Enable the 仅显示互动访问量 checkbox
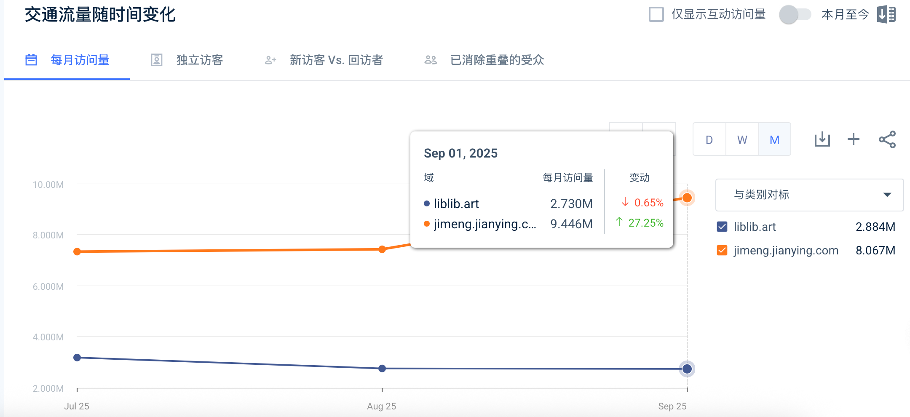 [656, 14]
